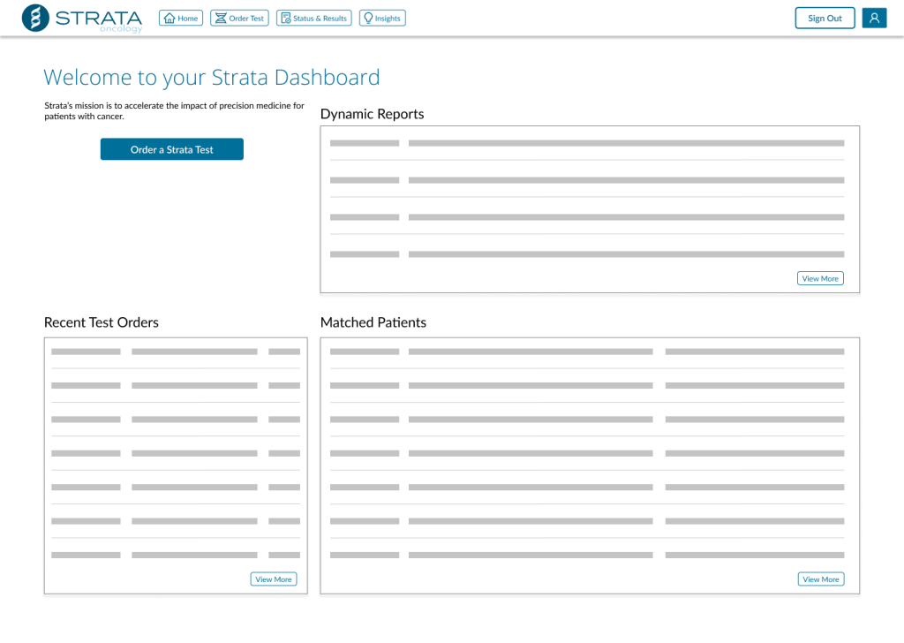Select last row in Dynamic Reports

[x=587, y=254]
